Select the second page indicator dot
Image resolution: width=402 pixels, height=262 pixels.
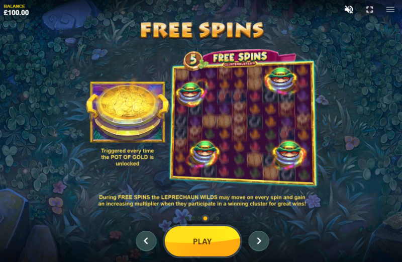(x=193, y=218)
